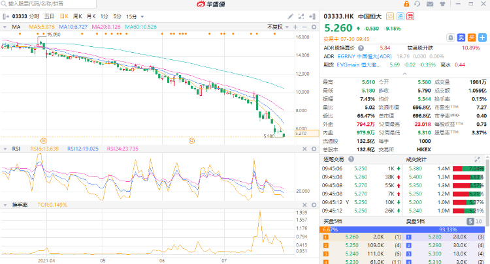This screenshot has width=490, height=264.
Task: Switch to 成交统计 tab
Action: pyautogui.click(x=417, y=158)
